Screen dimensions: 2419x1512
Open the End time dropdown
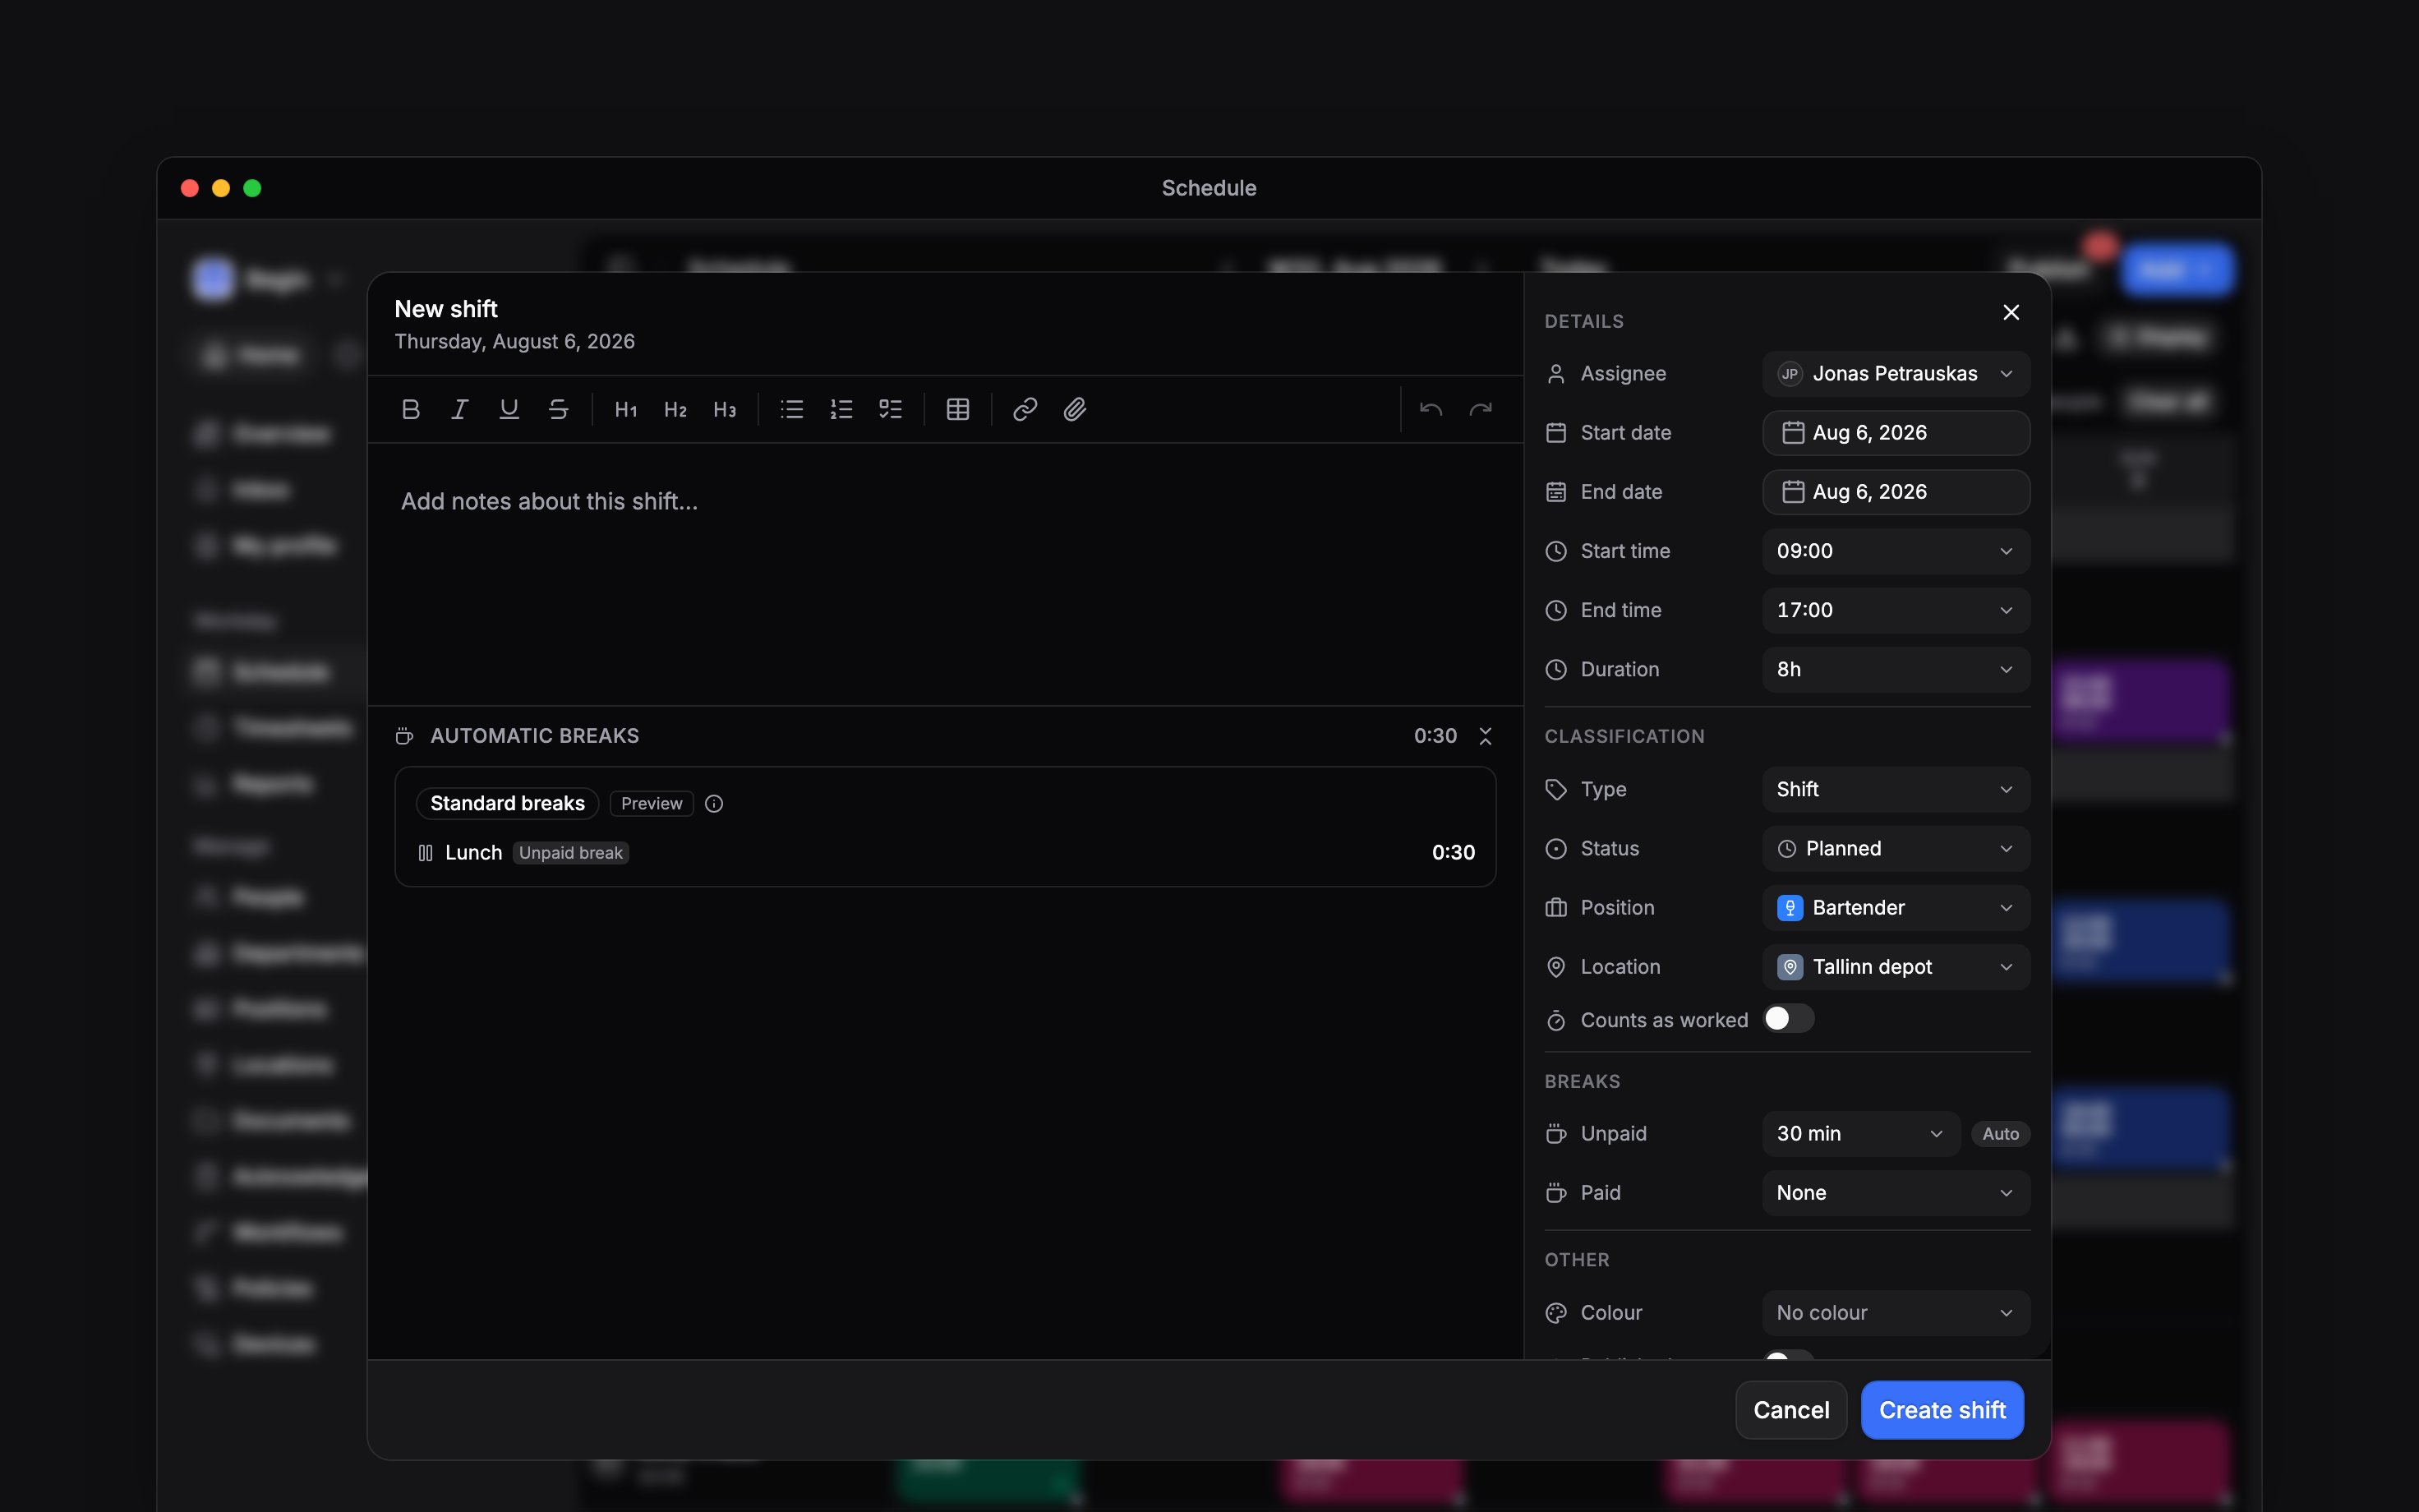[1896, 610]
